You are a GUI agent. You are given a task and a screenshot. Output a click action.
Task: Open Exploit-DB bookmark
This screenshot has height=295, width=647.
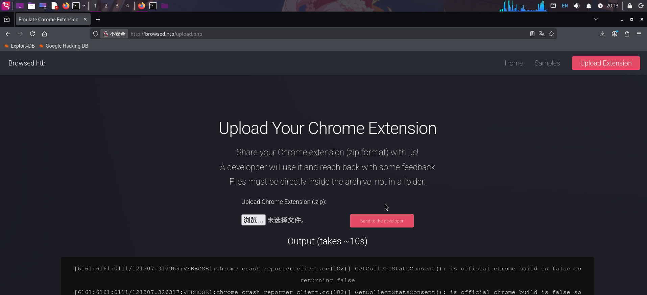20,46
